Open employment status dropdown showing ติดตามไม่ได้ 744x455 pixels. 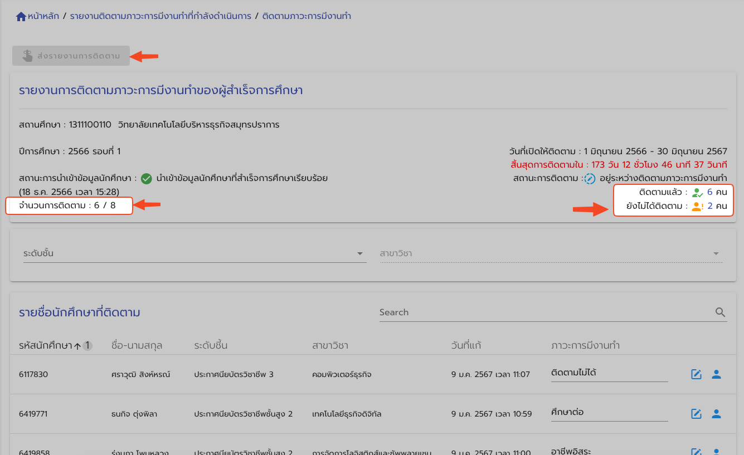click(609, 373)
